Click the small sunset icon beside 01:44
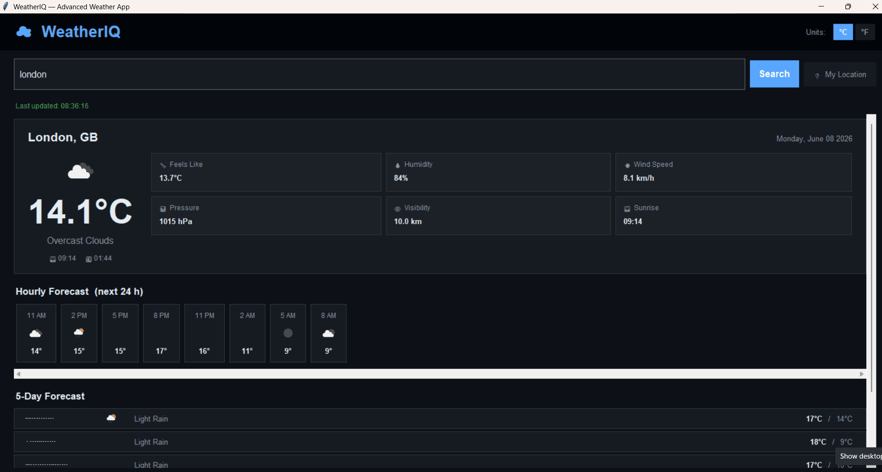 click(89, 259)
